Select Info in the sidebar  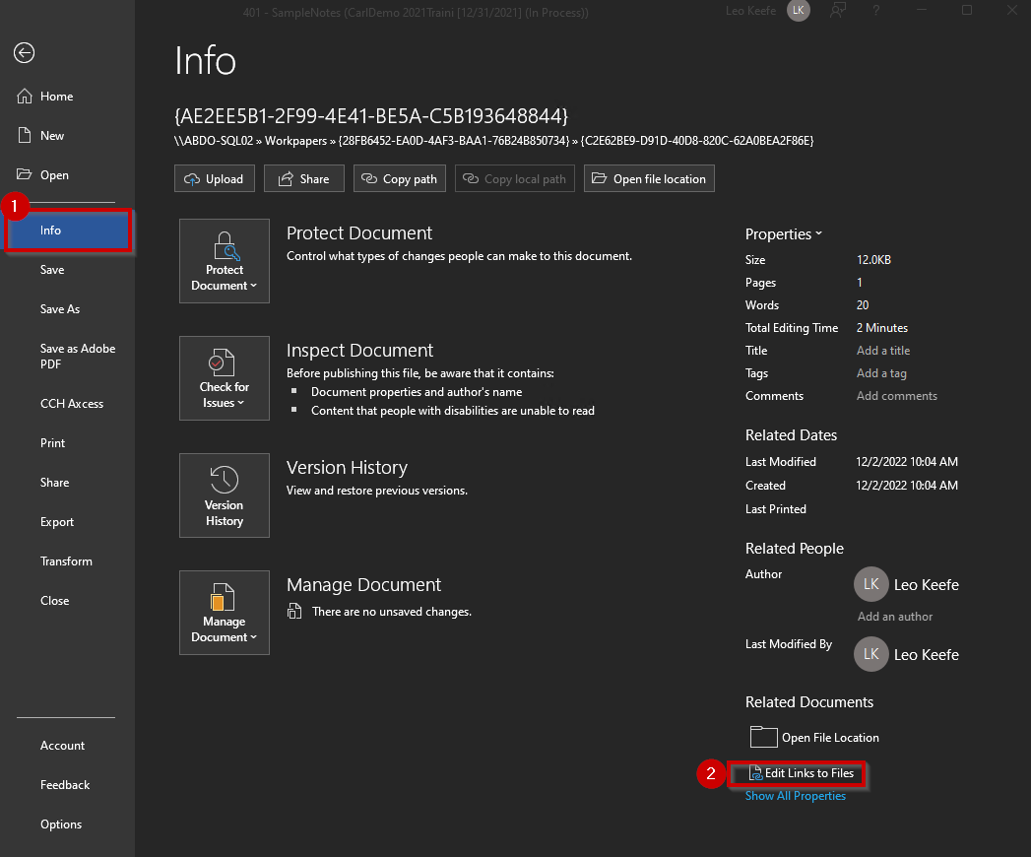click(68, 231)
